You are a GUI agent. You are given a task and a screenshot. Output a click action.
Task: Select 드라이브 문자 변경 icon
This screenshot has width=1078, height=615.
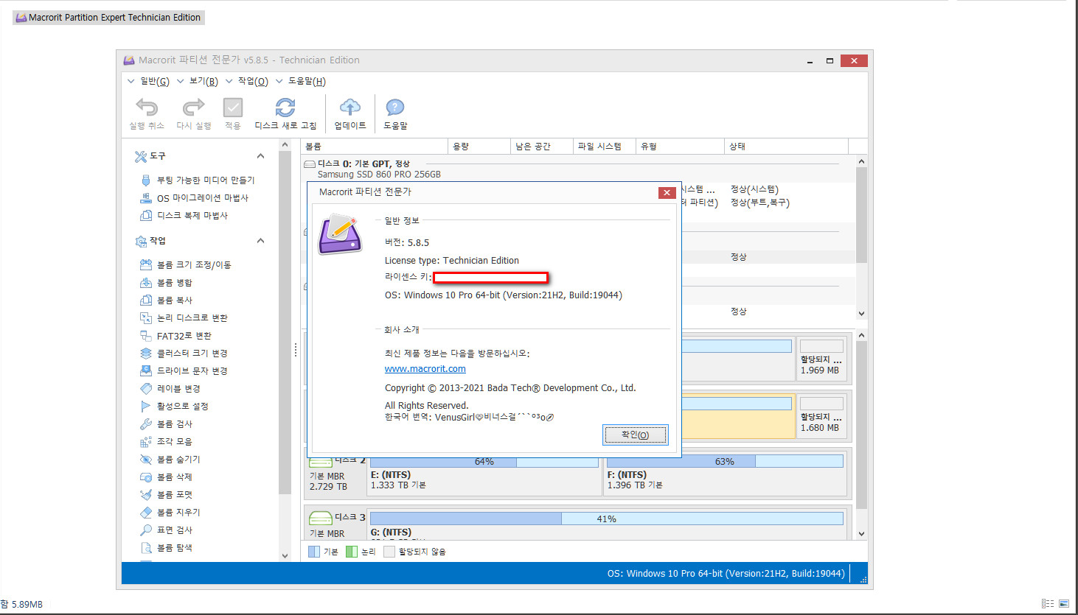146,370
